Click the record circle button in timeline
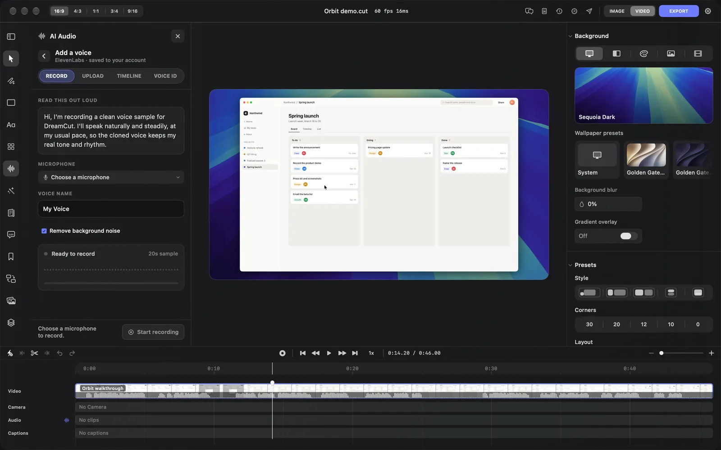 pyautogui.click(x=283, y=353)
